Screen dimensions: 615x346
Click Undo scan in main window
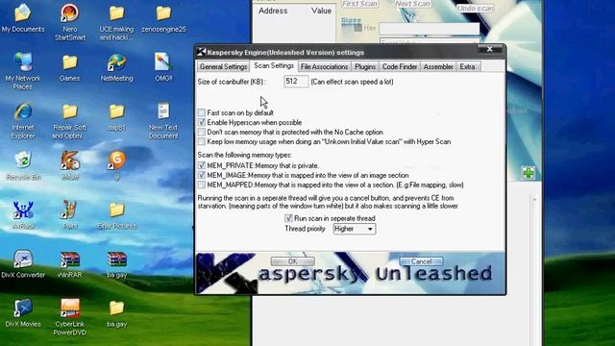pyautogui.click(x=476, y=8)
